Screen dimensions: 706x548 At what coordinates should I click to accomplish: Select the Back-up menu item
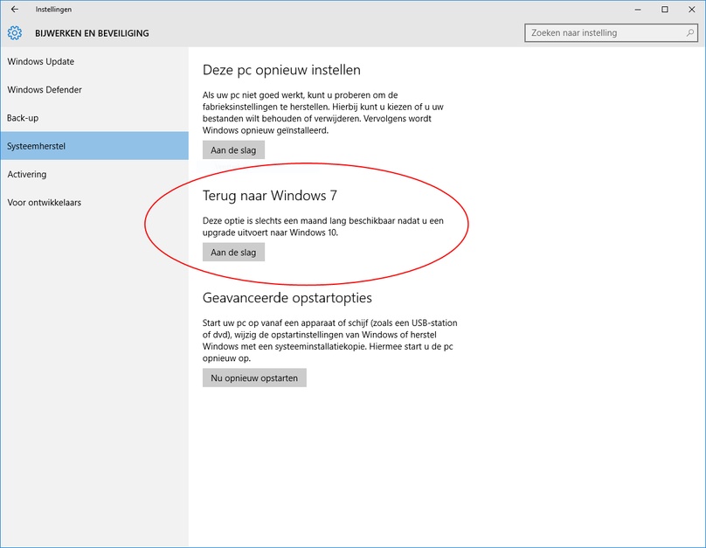click(94, 118)
